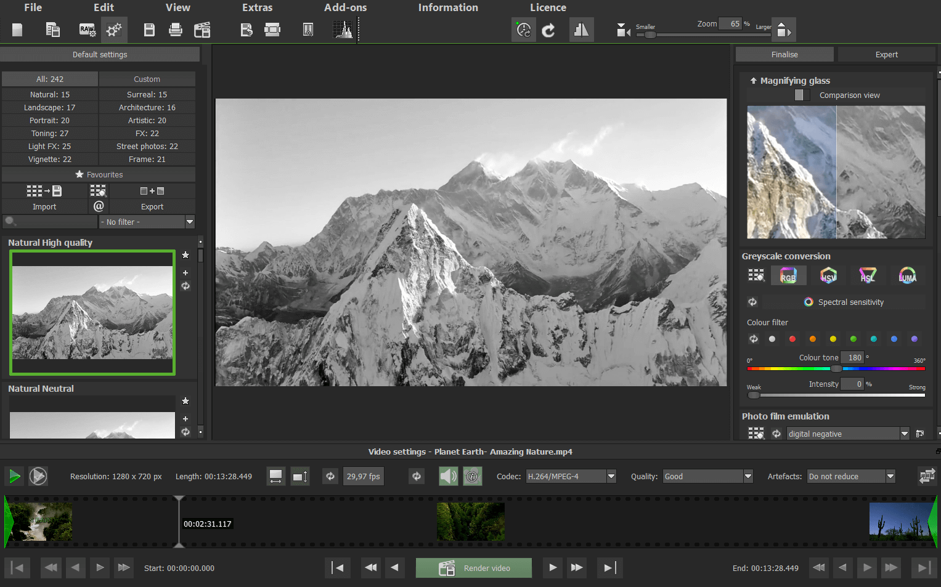Collapse the Magnifying glass panel
Image resolution: width=941 pixels, height=587 pixels.
pyautogui.click(x=753, y=81)
